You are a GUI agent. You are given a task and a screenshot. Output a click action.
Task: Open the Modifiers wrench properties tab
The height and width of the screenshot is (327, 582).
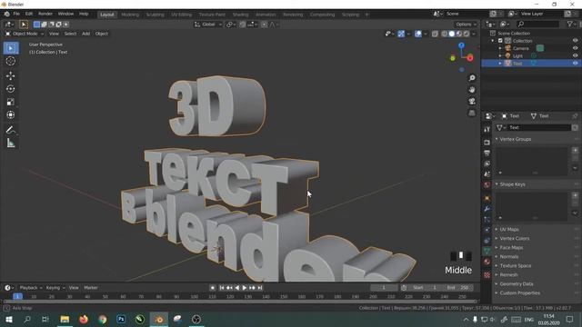point(487,209)
